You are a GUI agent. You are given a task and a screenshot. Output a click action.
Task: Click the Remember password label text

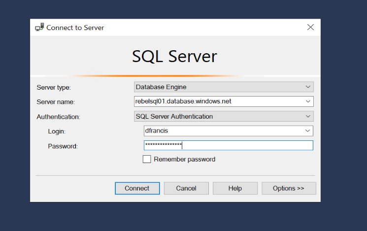pos(184,160)
